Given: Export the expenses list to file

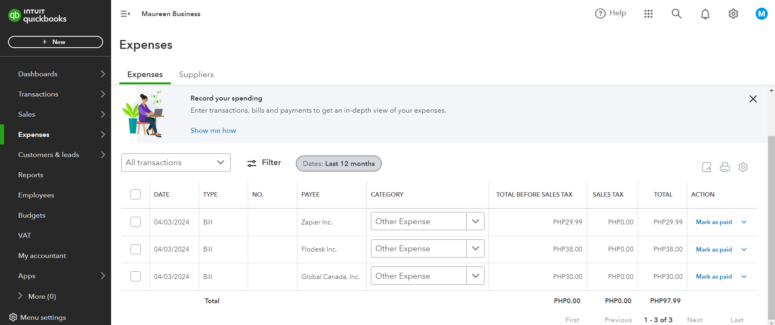Looking at the screenshot, I should 707,167.
